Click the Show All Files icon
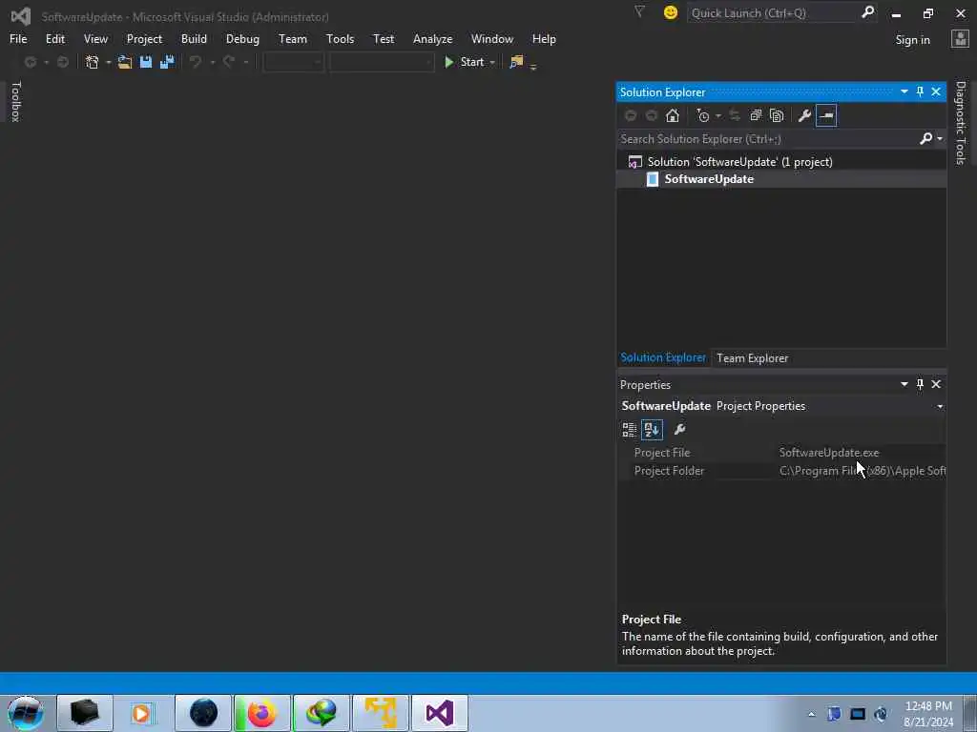 coord(777,115)
